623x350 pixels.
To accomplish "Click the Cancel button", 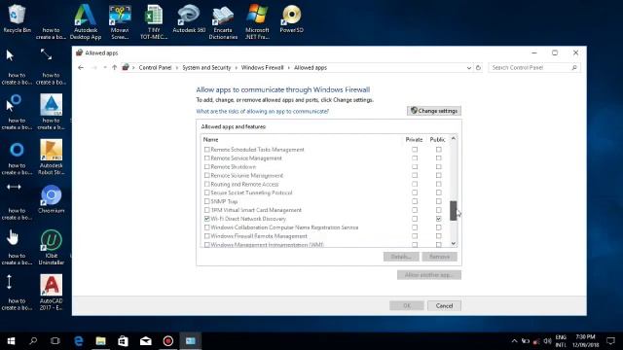I will (x=444, y=306).
